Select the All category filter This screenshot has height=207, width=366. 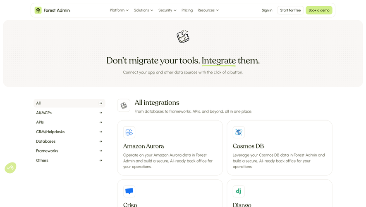pos(69,103)
